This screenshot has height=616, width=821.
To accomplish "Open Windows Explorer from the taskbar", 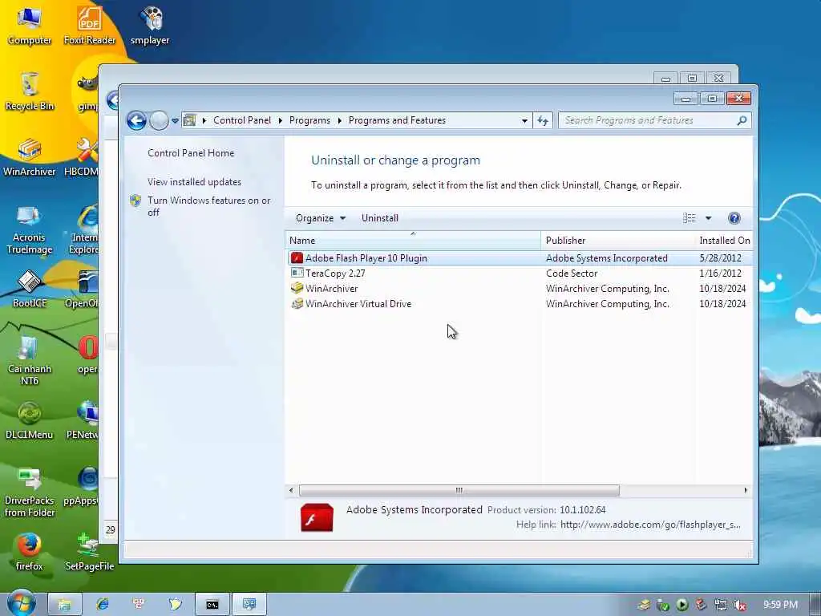I will [64, 605].
